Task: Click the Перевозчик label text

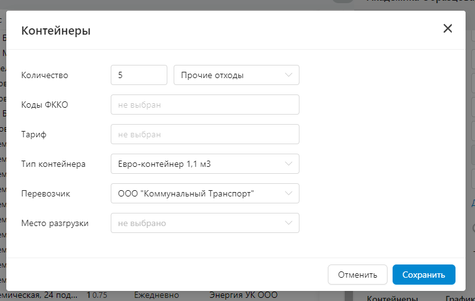Action: click(45, 194)
